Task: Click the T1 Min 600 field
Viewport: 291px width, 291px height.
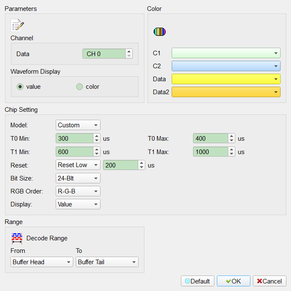Action: pyautogui.click(x=75, y=152)
